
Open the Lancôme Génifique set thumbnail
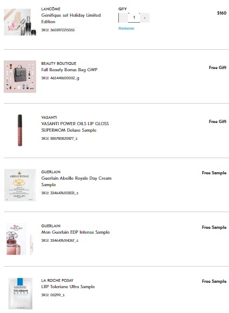(20, 22)
